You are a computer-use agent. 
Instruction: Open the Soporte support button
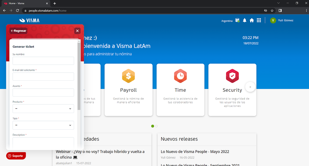(x=16, y=156)
